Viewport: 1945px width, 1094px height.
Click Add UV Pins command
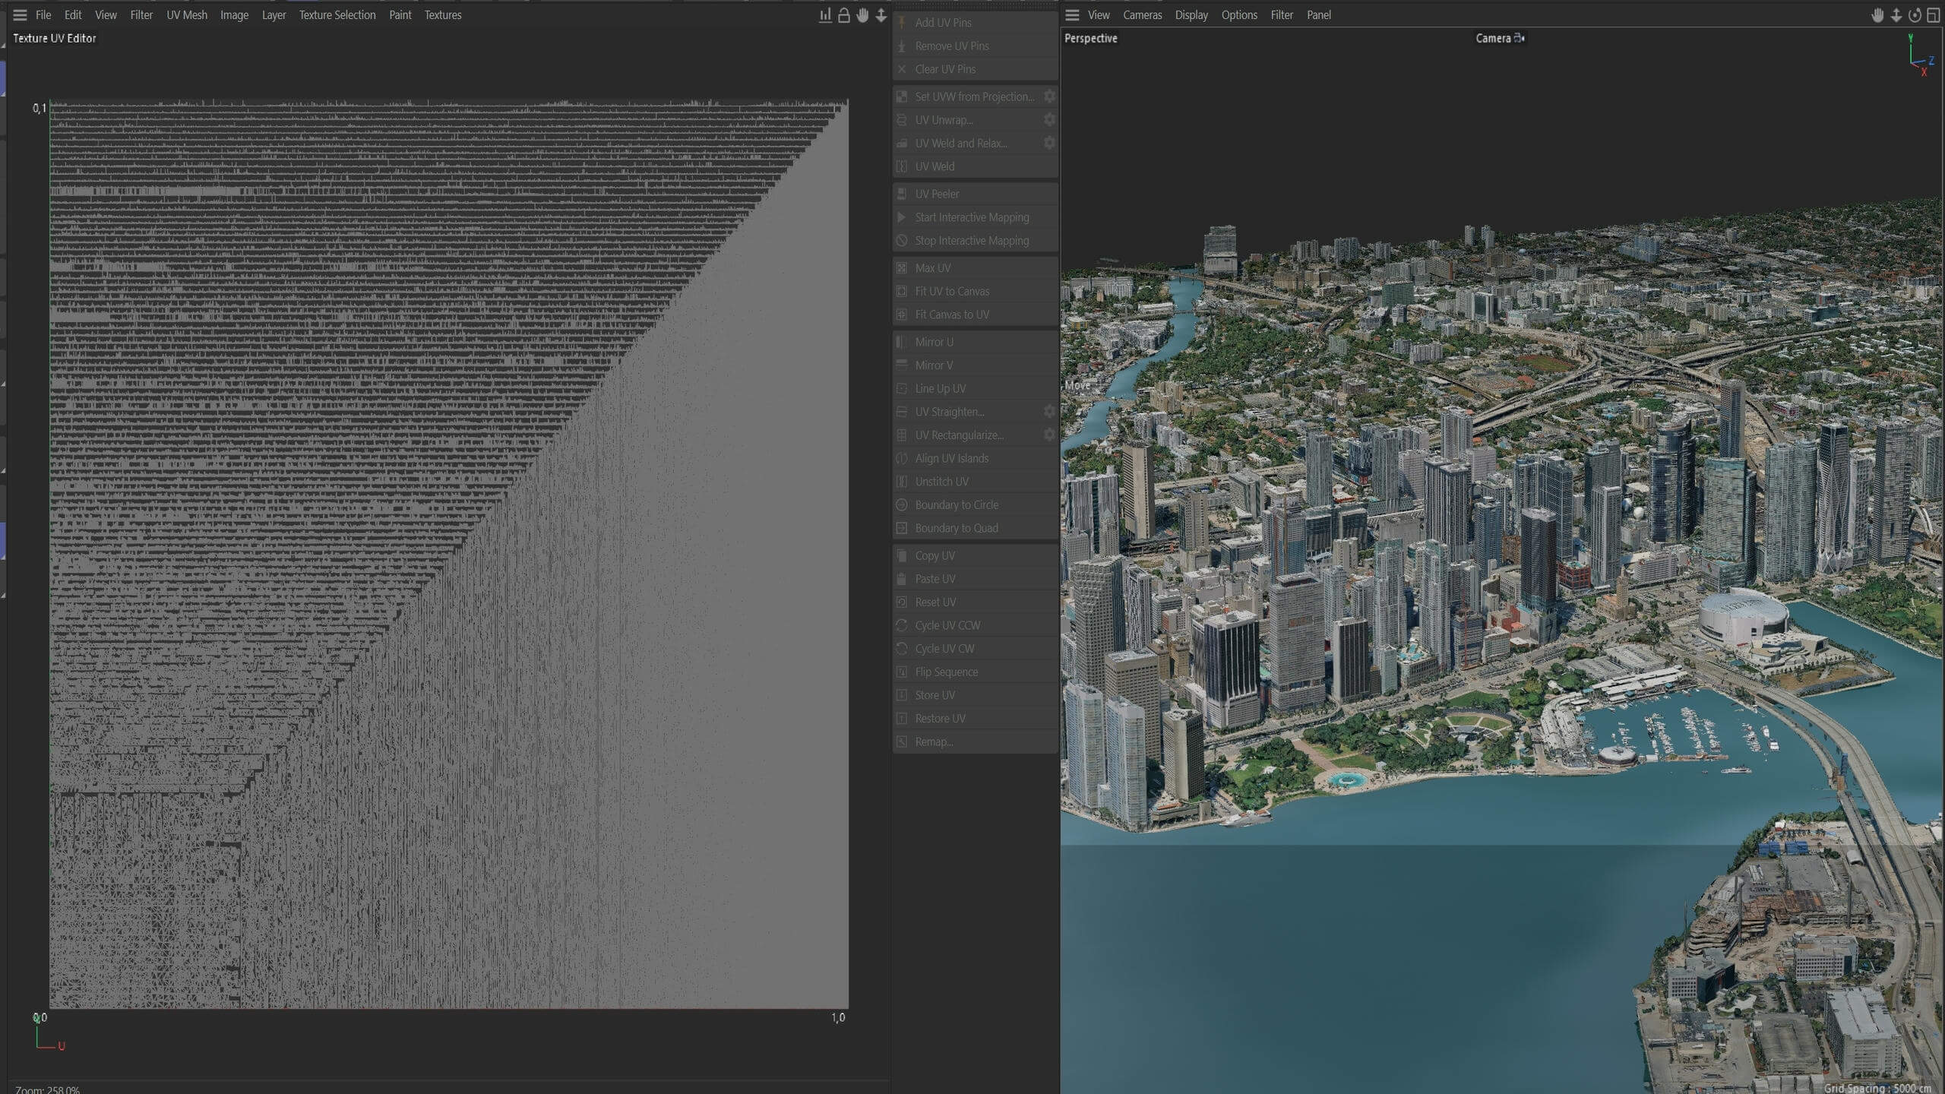(x=976, y=23)
